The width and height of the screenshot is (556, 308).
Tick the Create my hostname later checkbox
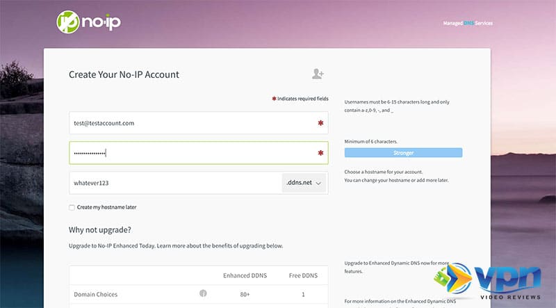(x=72, y=208)
